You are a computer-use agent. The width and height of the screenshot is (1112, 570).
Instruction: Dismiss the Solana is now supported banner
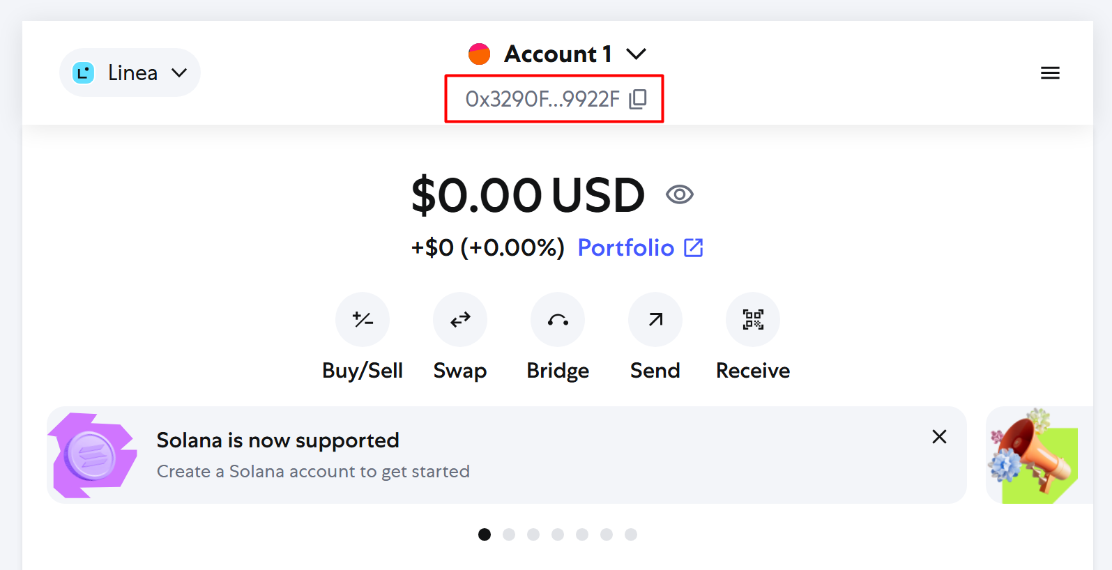click(939, 436)
